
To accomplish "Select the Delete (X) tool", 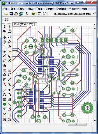I will pyautogui.click(x=4, y=56).
